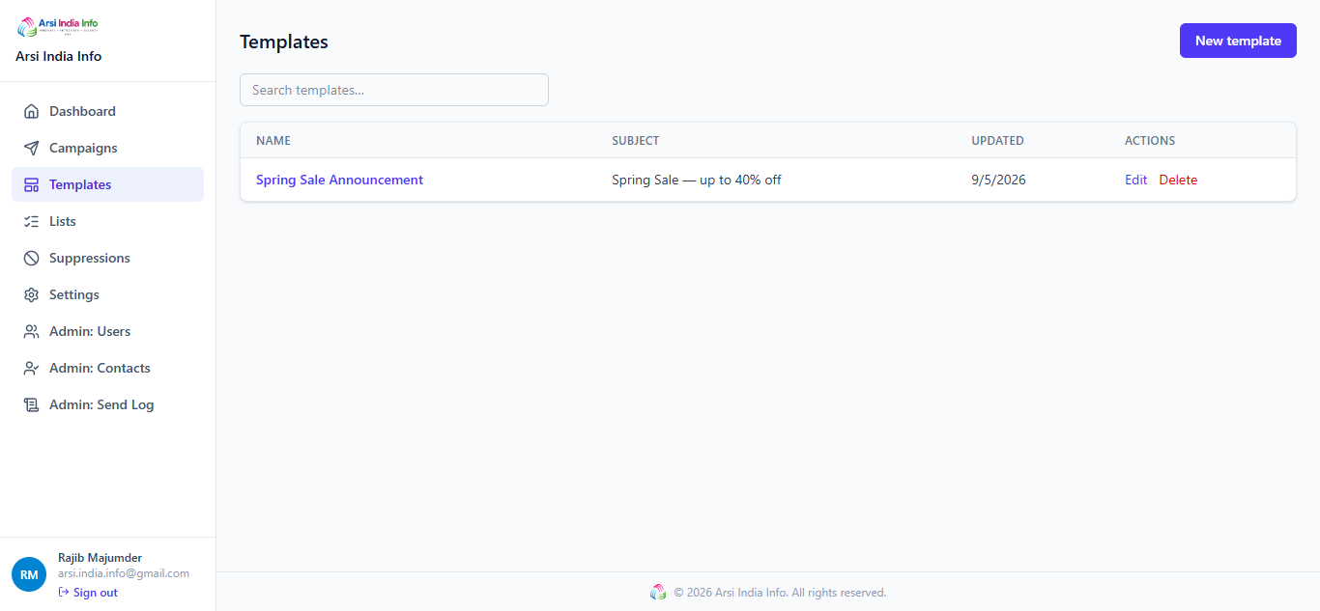
Task: Open the Spring Sale Announcement template link
Action: (x=339, y=180)
